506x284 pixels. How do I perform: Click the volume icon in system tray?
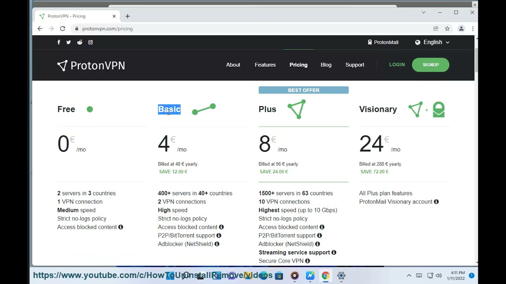point(439,276)
